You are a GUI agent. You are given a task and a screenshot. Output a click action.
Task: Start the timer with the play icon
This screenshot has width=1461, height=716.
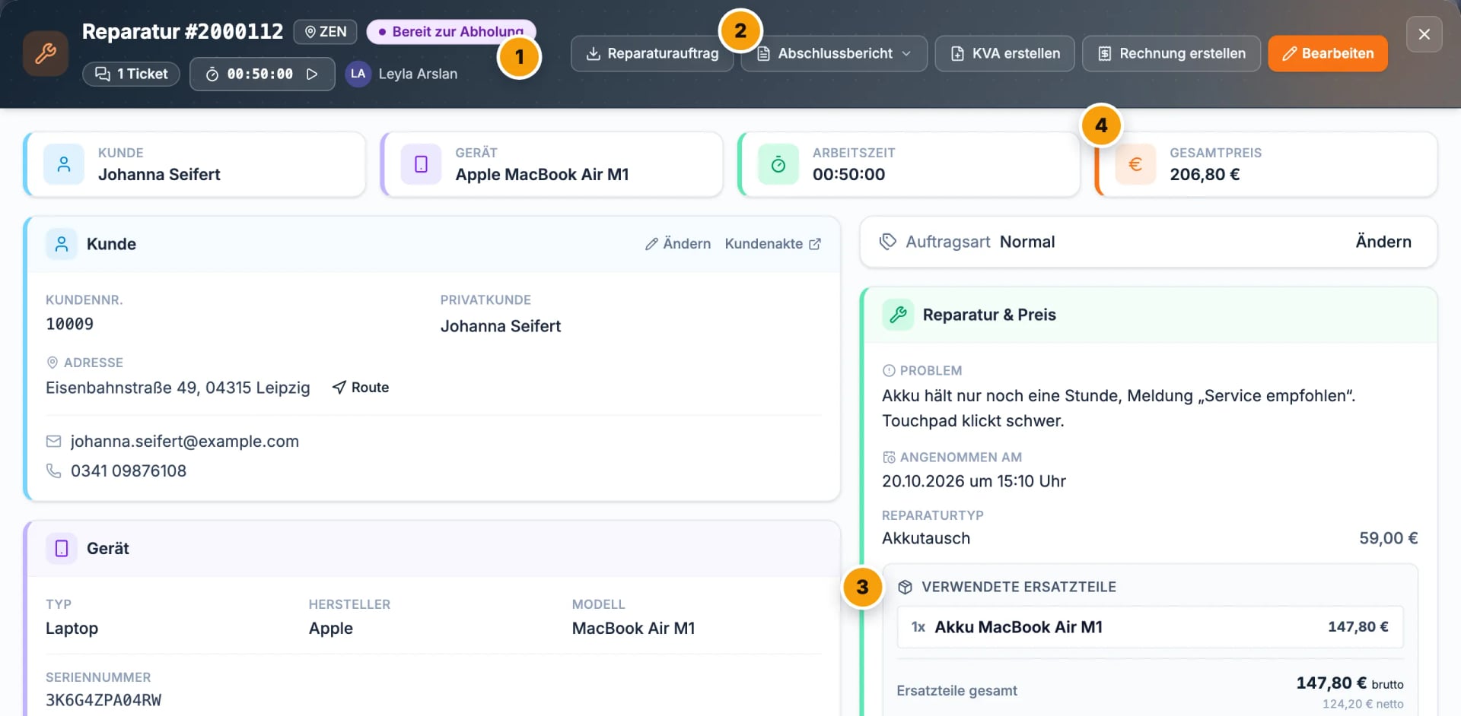(312, 74)
